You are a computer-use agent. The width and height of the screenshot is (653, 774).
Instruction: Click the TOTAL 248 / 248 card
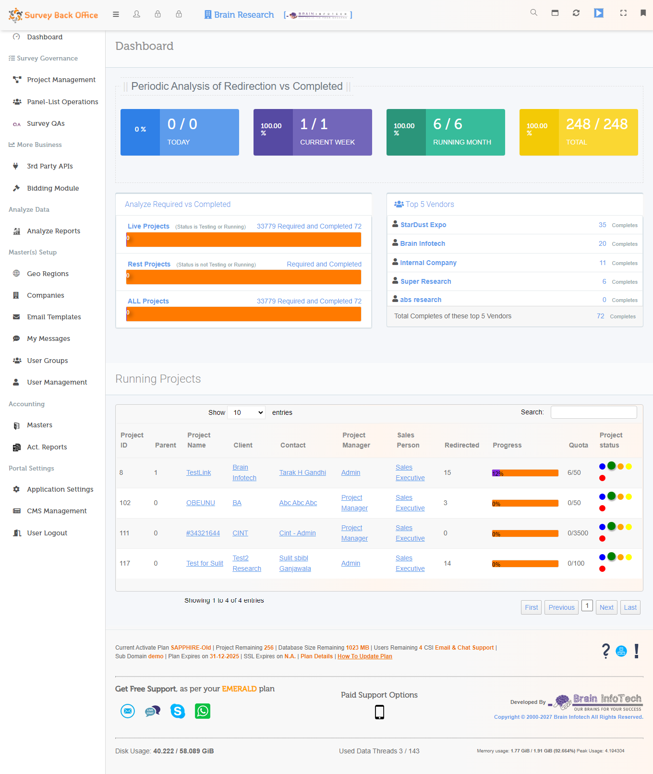click(579, 132)
